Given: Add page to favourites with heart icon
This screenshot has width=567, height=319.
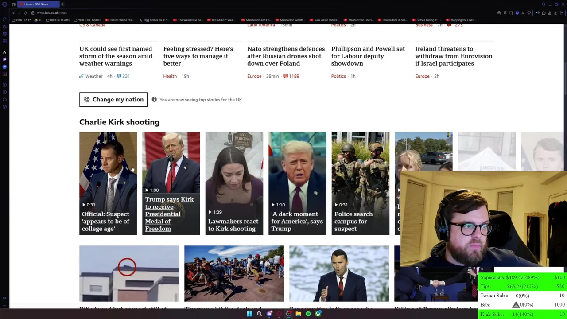Looking at the screenshot, I should pyautogui.click(x=529, y=13).
